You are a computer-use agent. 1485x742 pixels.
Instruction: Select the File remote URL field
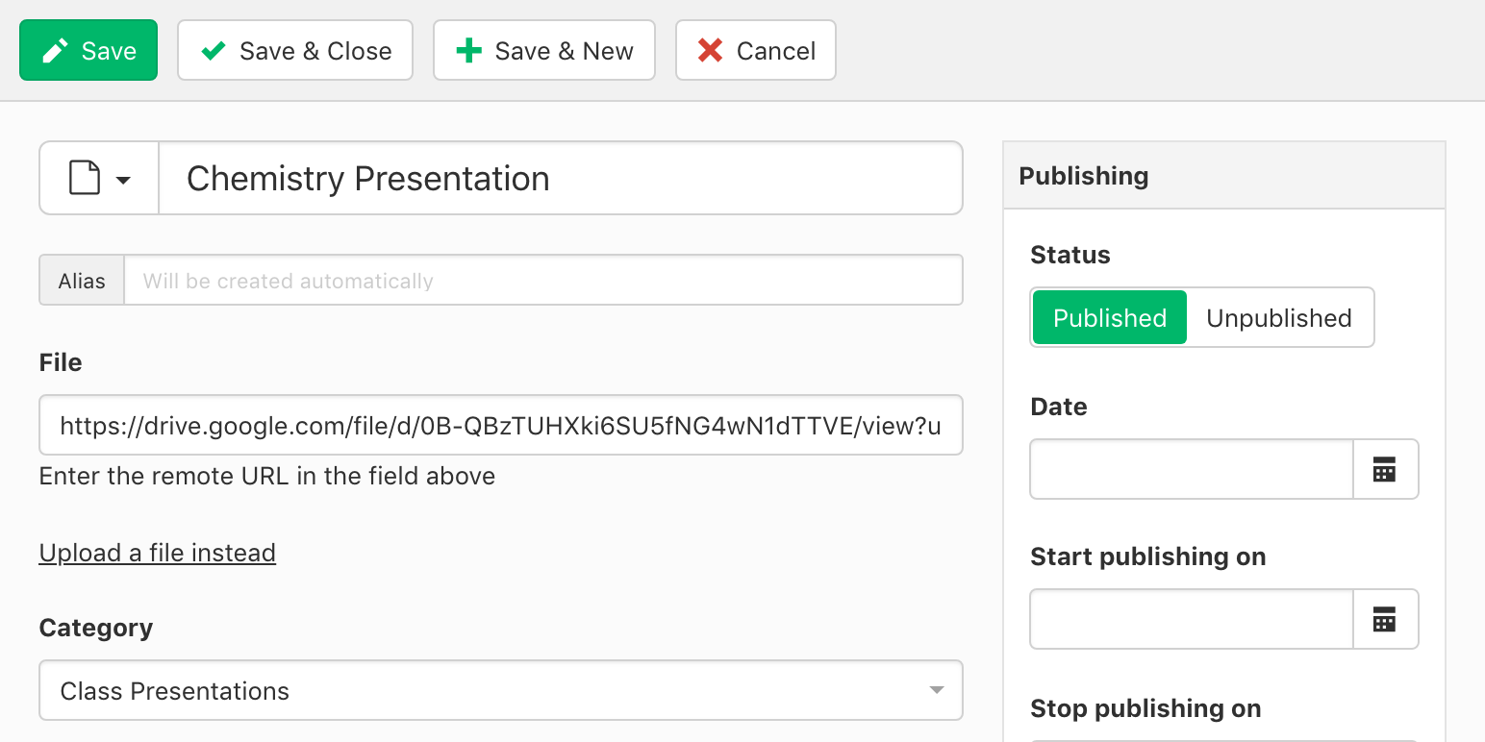[500, 426]
